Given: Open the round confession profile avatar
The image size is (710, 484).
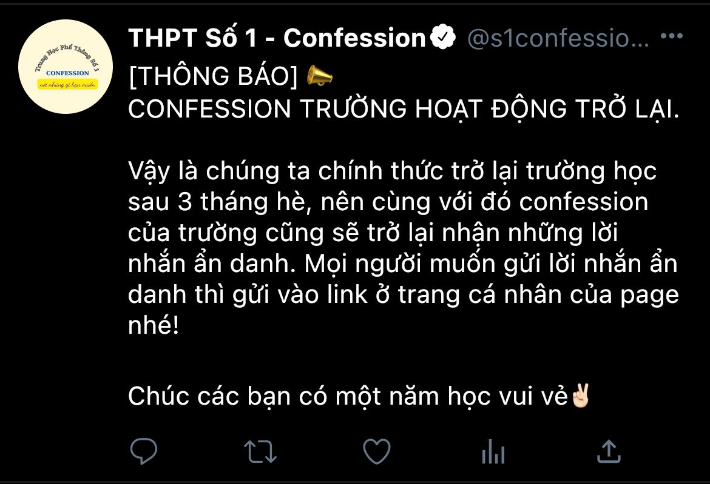Looking at the screenshot, I should [x=66, y=67].
